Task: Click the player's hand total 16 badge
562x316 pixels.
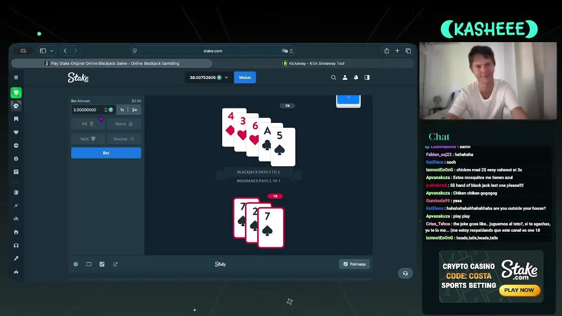Action: [x=275, y=196]
